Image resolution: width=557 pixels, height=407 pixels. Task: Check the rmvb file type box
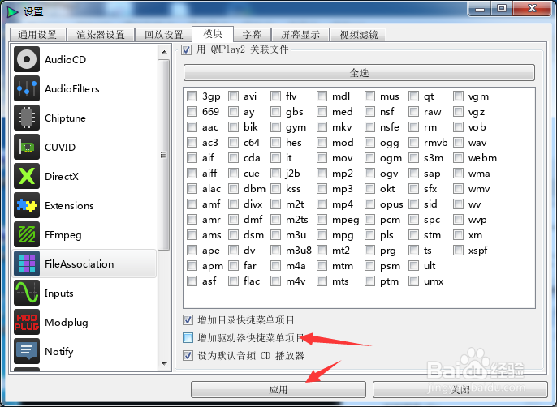(413, 143)
